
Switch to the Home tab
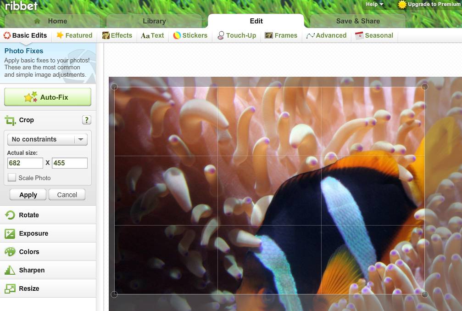pos(52,21)
